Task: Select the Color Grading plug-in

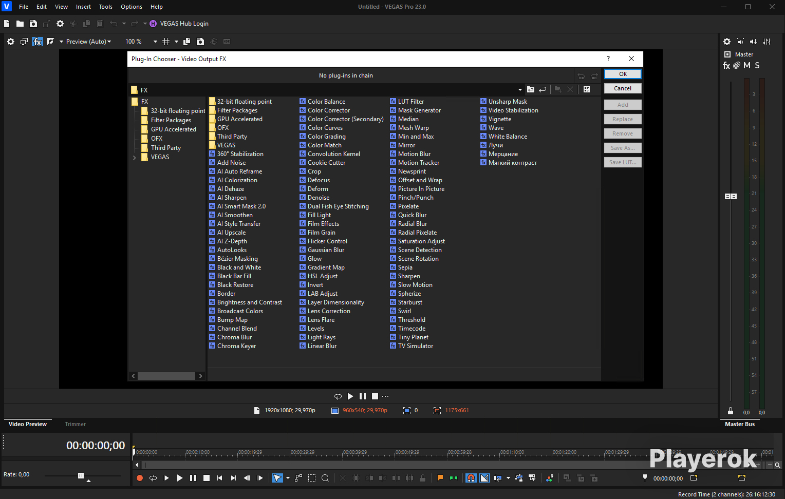Action: [326, 137]
